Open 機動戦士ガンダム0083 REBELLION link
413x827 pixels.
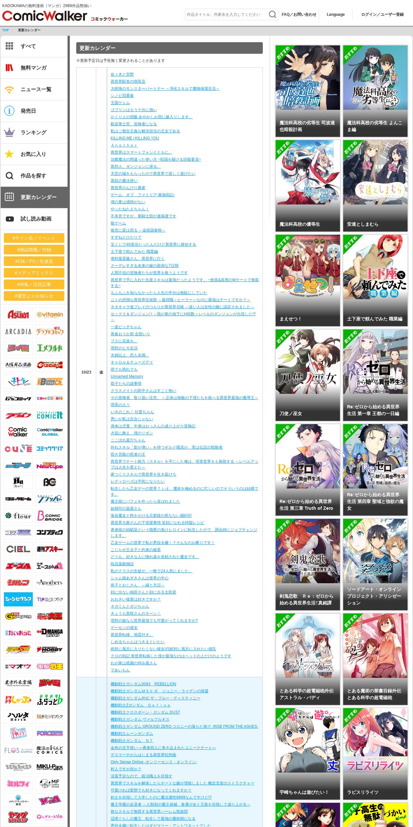[143, 684]
